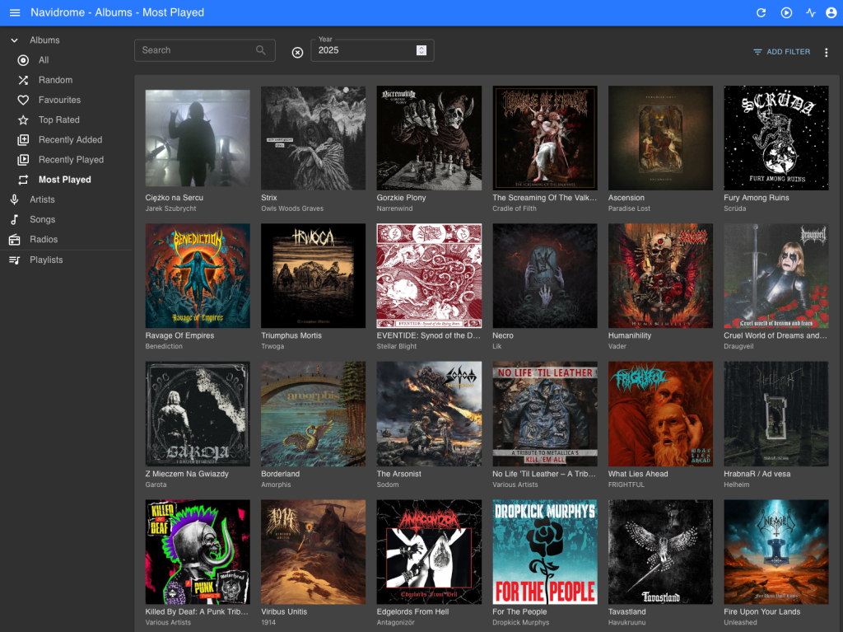Click the Radios icon in sidebar
Image resolution: width=843 pixels, height=632 pixels.
[x=14, y=240]
